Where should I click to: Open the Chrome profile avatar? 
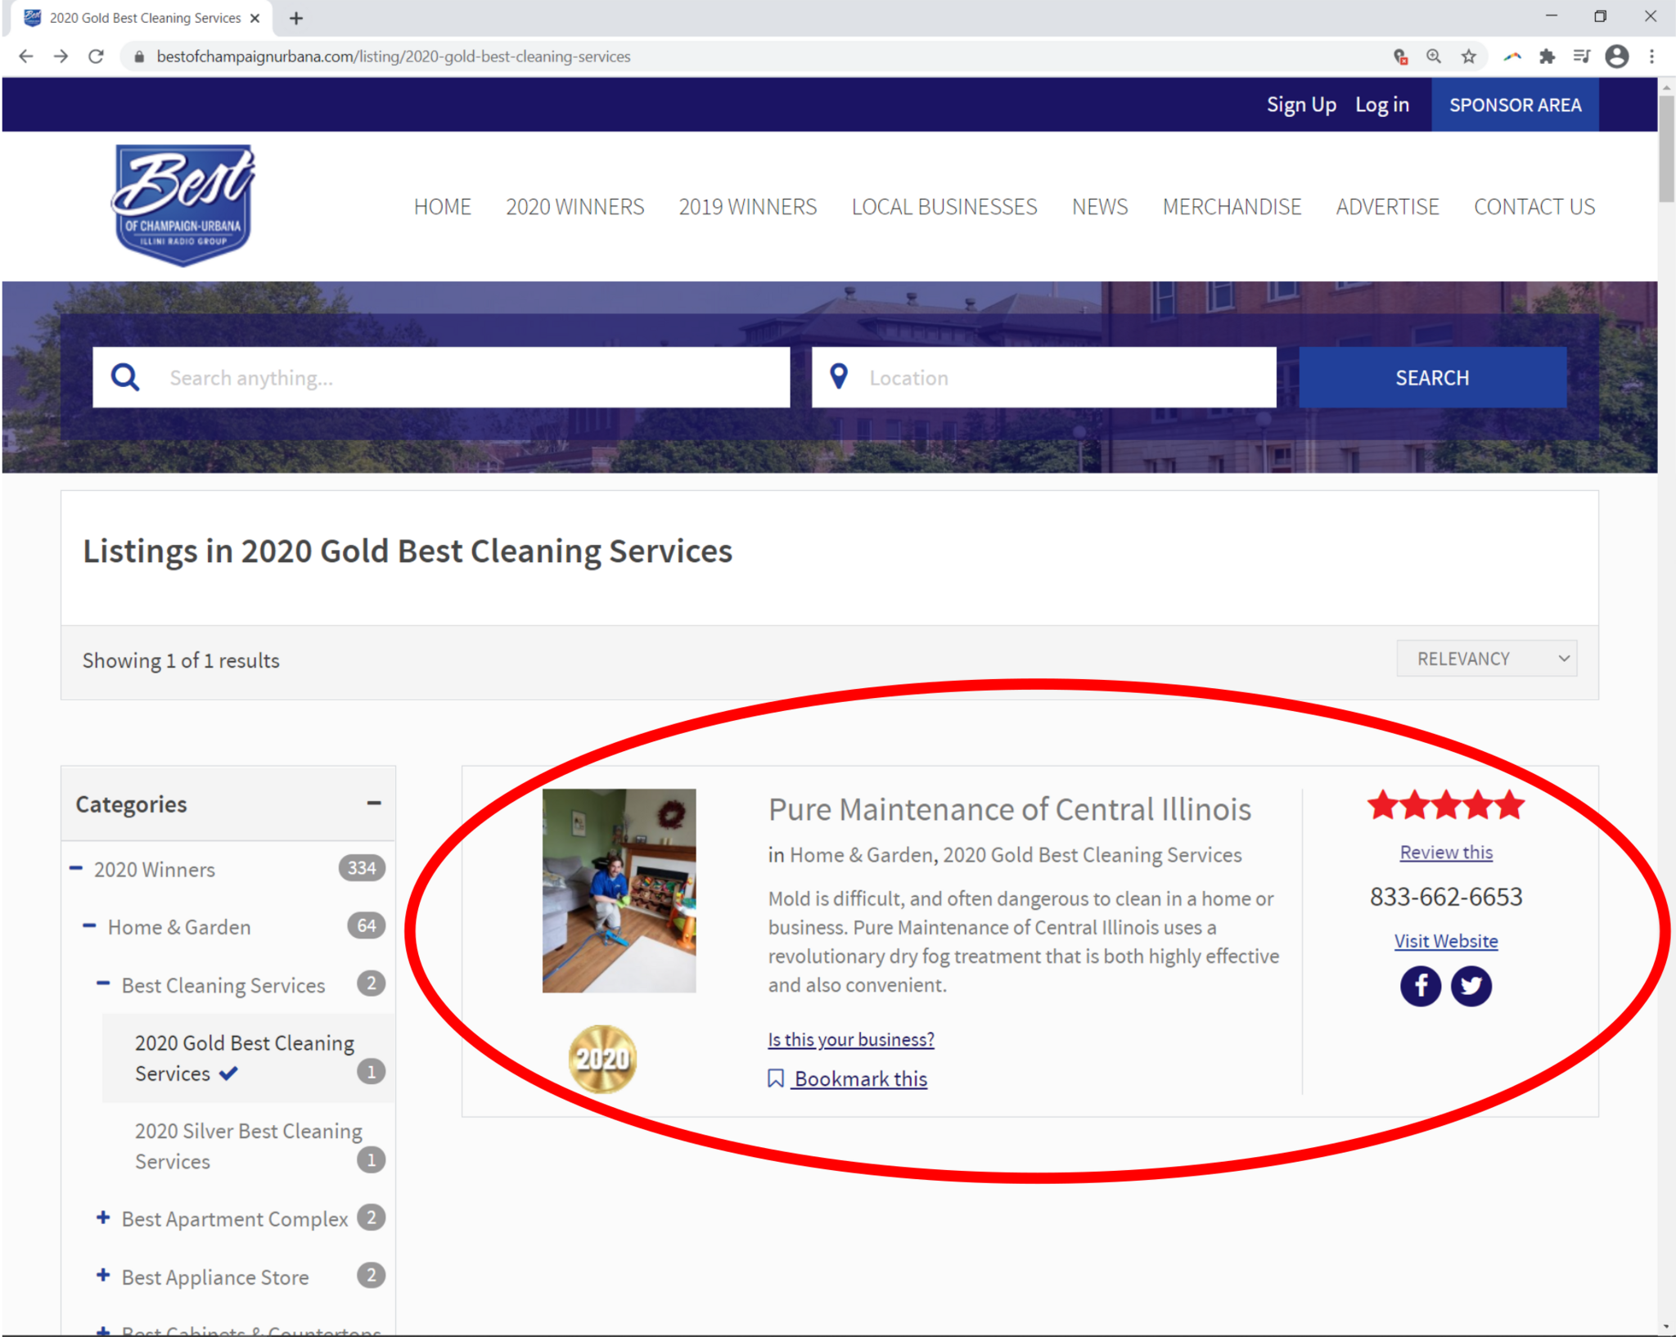(1617, 56)
